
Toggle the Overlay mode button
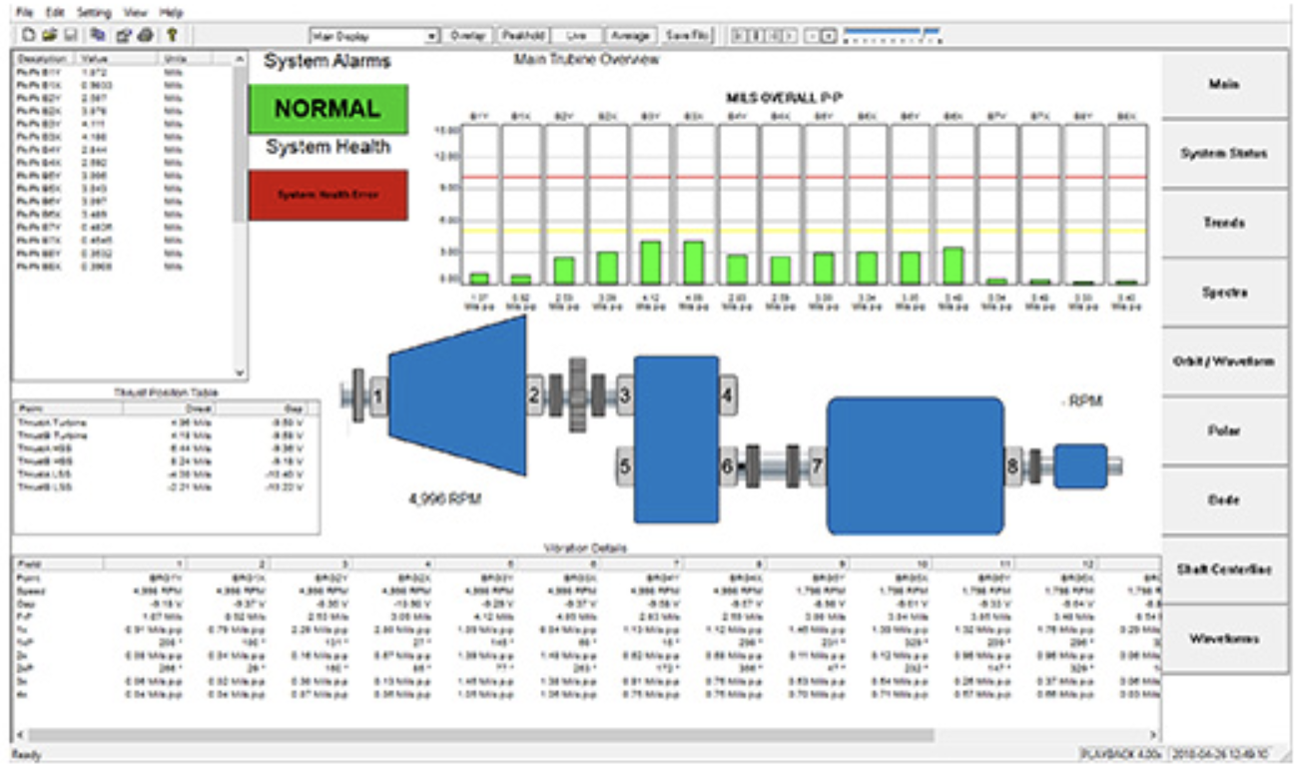tap(467, 35)
